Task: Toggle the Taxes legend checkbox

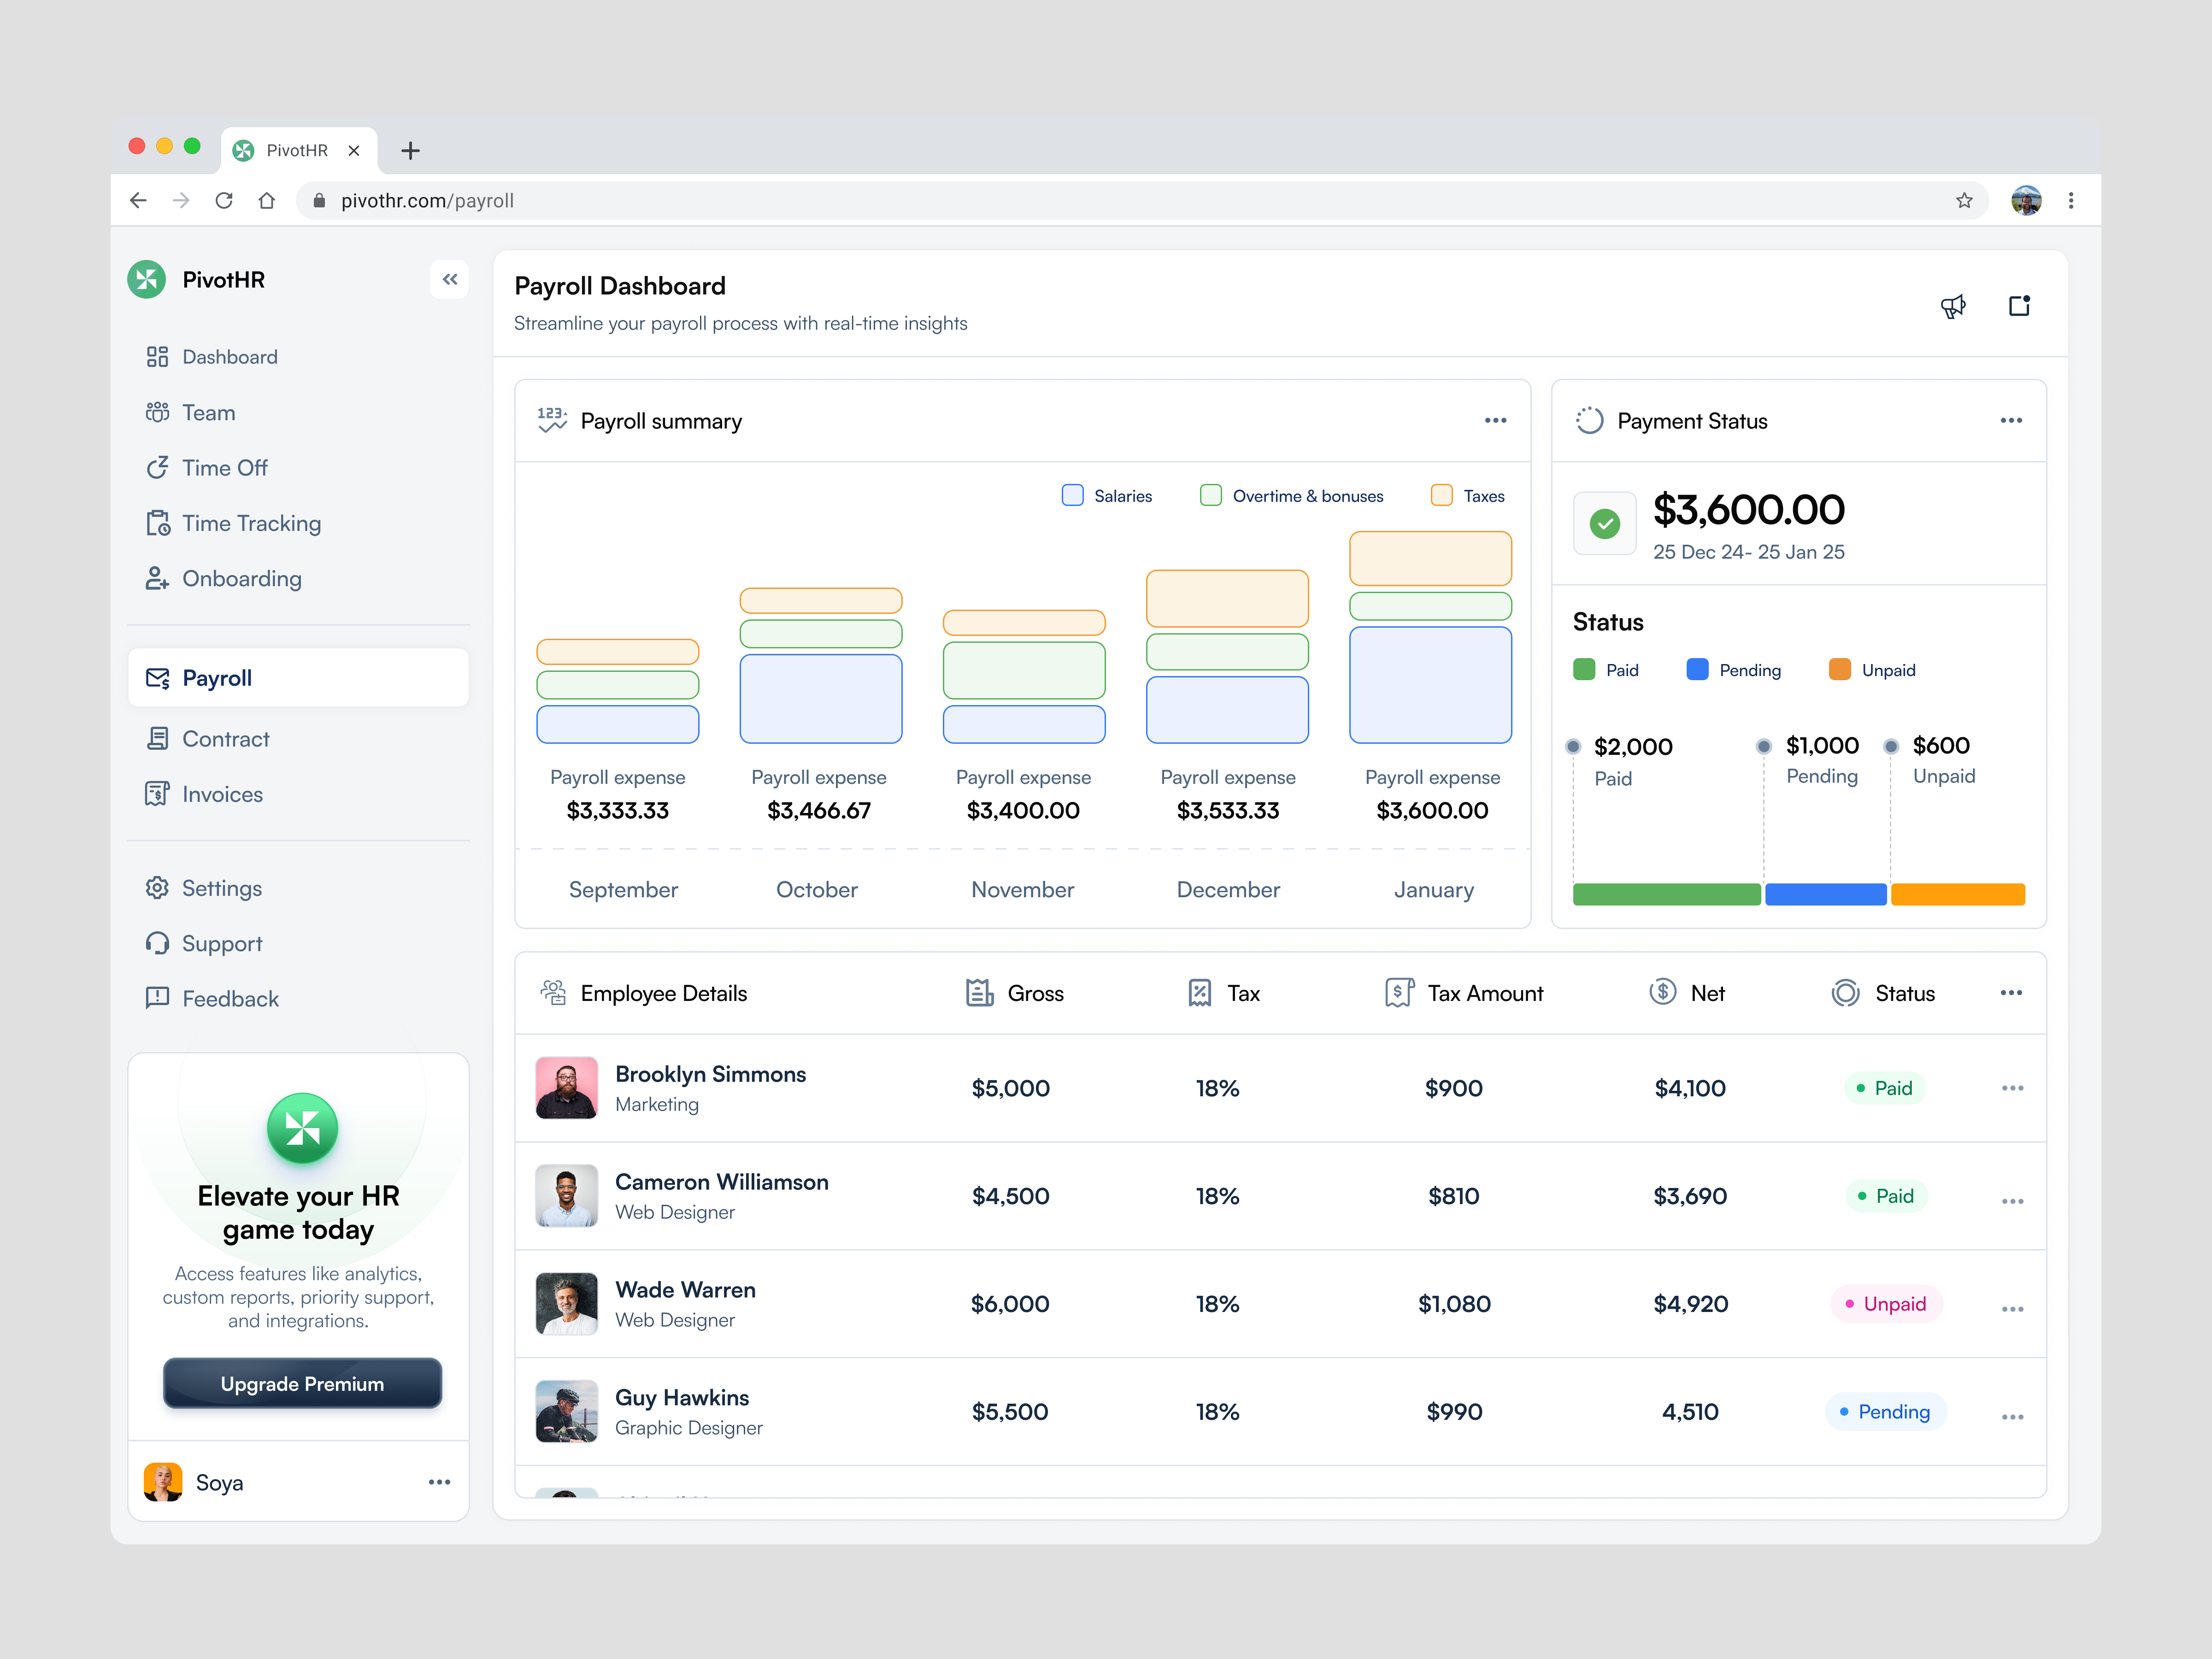Action: click(1441, 495)
